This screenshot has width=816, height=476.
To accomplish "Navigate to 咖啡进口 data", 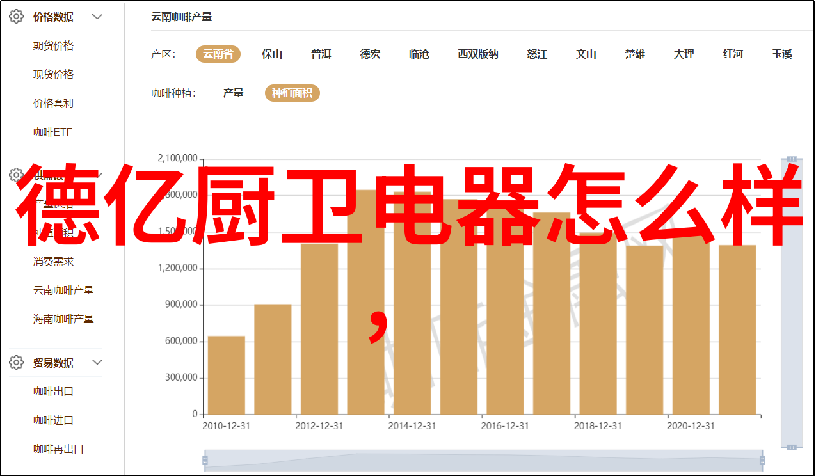I will (x=54, y=420).
